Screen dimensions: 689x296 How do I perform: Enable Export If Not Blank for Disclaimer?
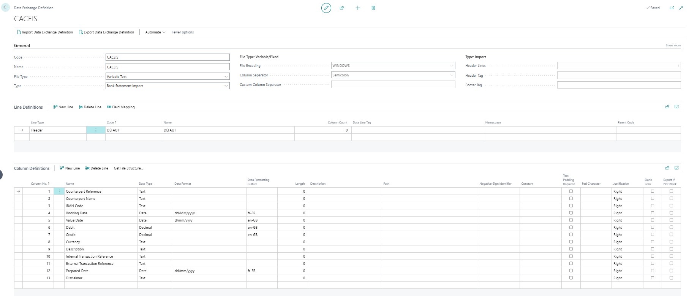tap(671, 278)
